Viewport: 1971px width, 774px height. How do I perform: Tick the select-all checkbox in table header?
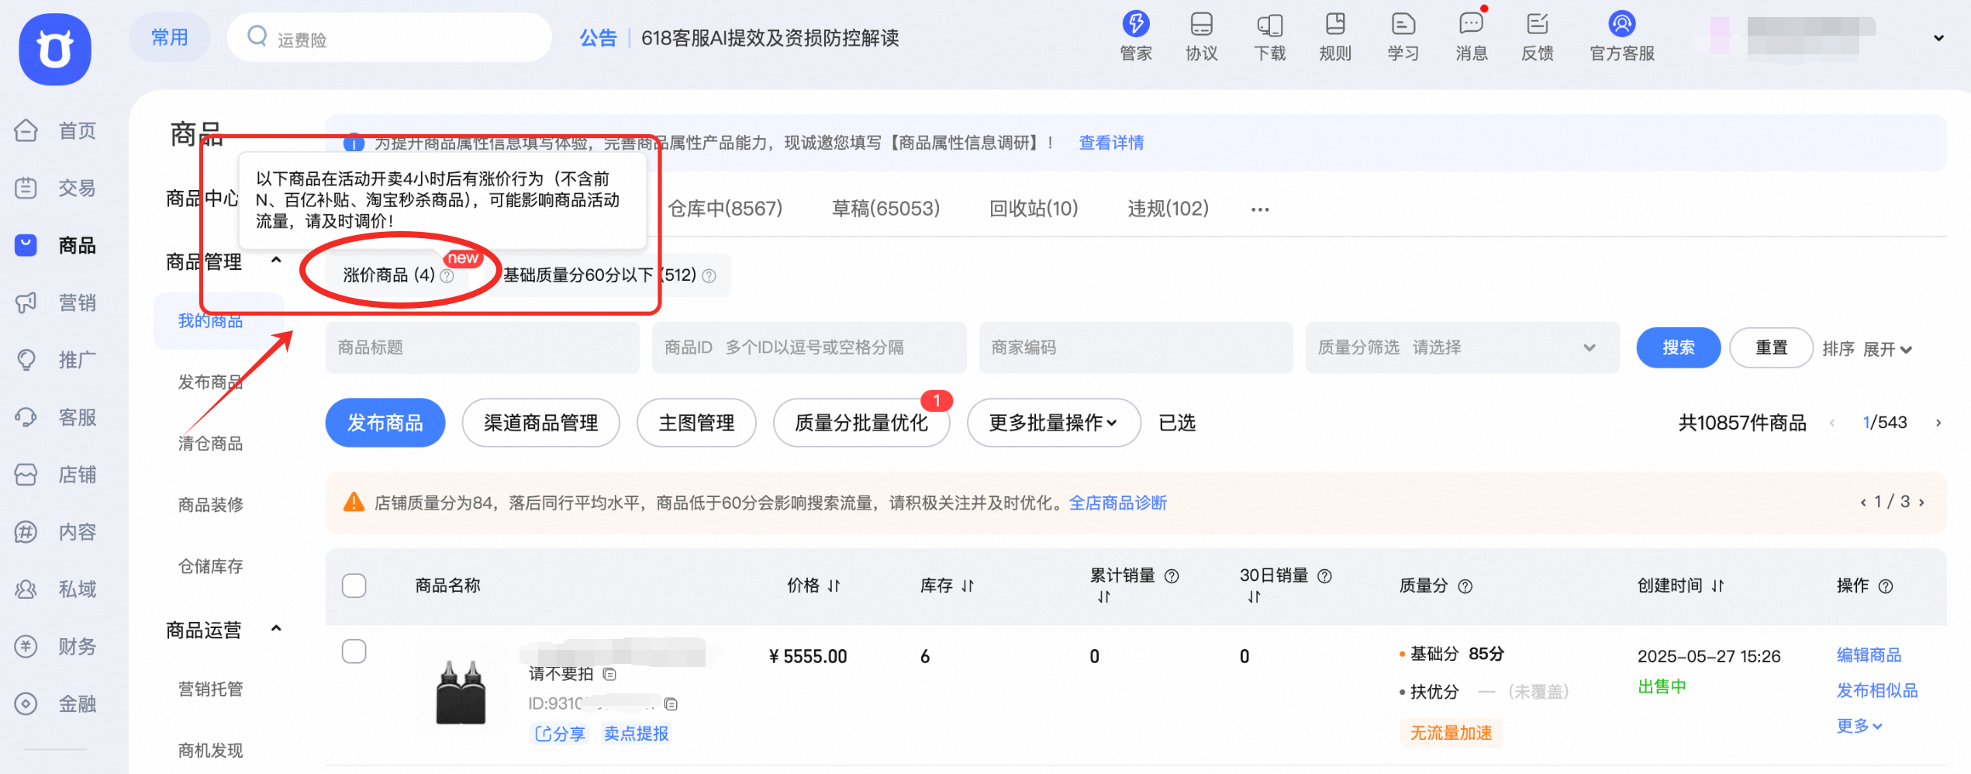[354, 586]
